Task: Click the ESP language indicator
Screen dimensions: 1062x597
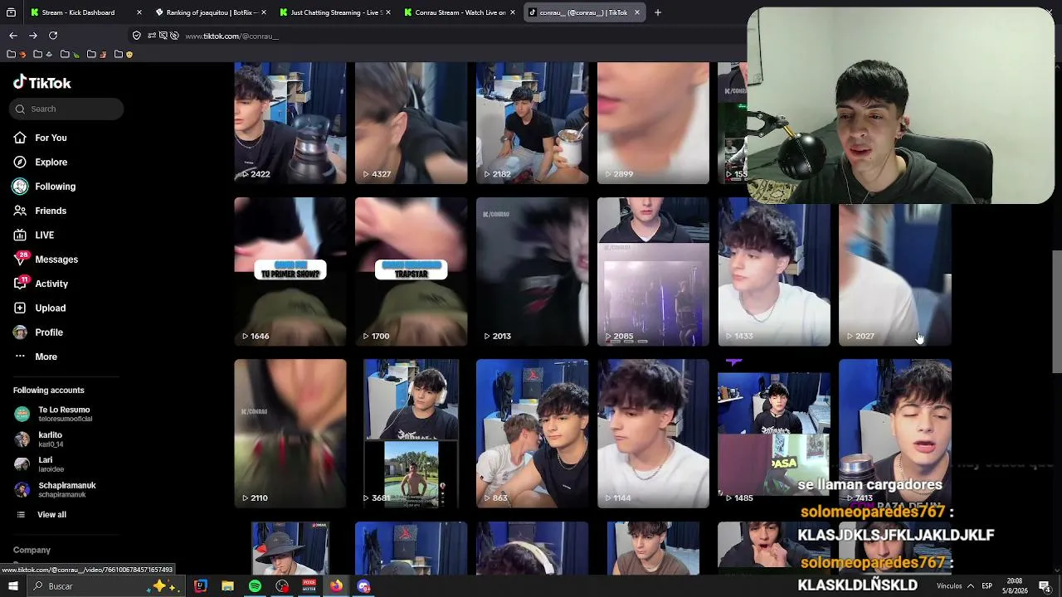Action: [x=986, y=586]
